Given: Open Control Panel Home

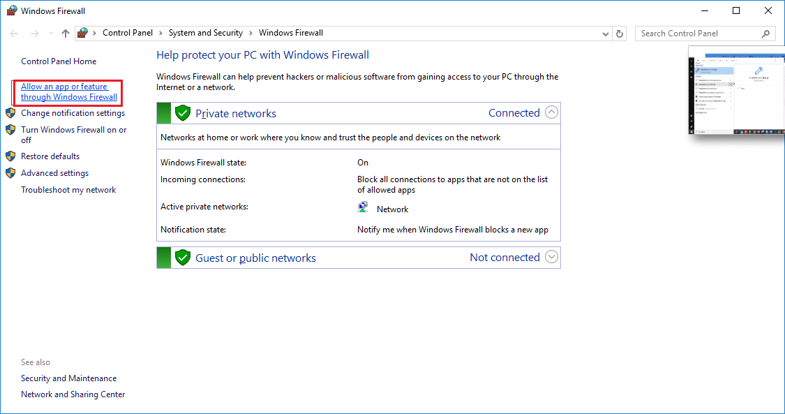Looking at the screenshot, I should 59,61.
